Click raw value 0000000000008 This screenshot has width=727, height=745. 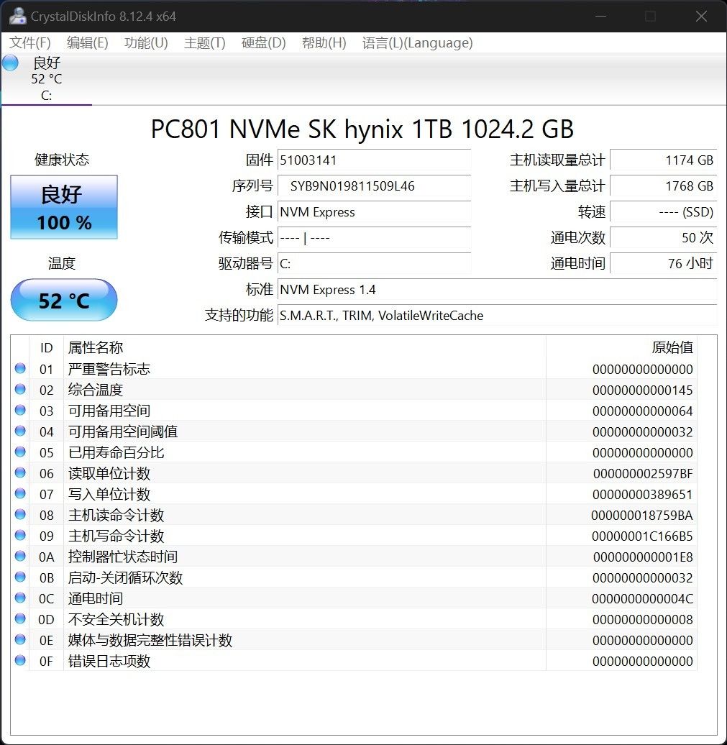click(x=642, y=620)
